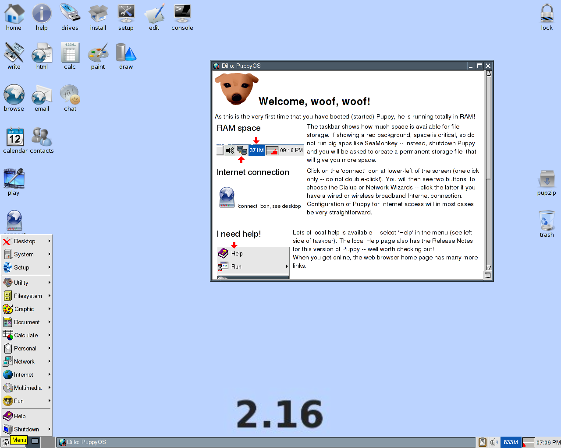Click the "RAM space" heading text

point(238,128)
